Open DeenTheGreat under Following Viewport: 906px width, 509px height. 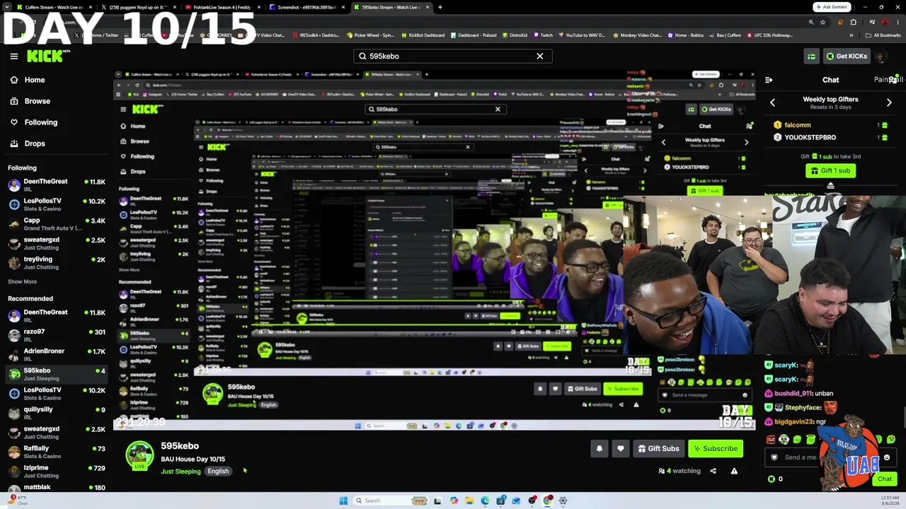coord(55,185)
